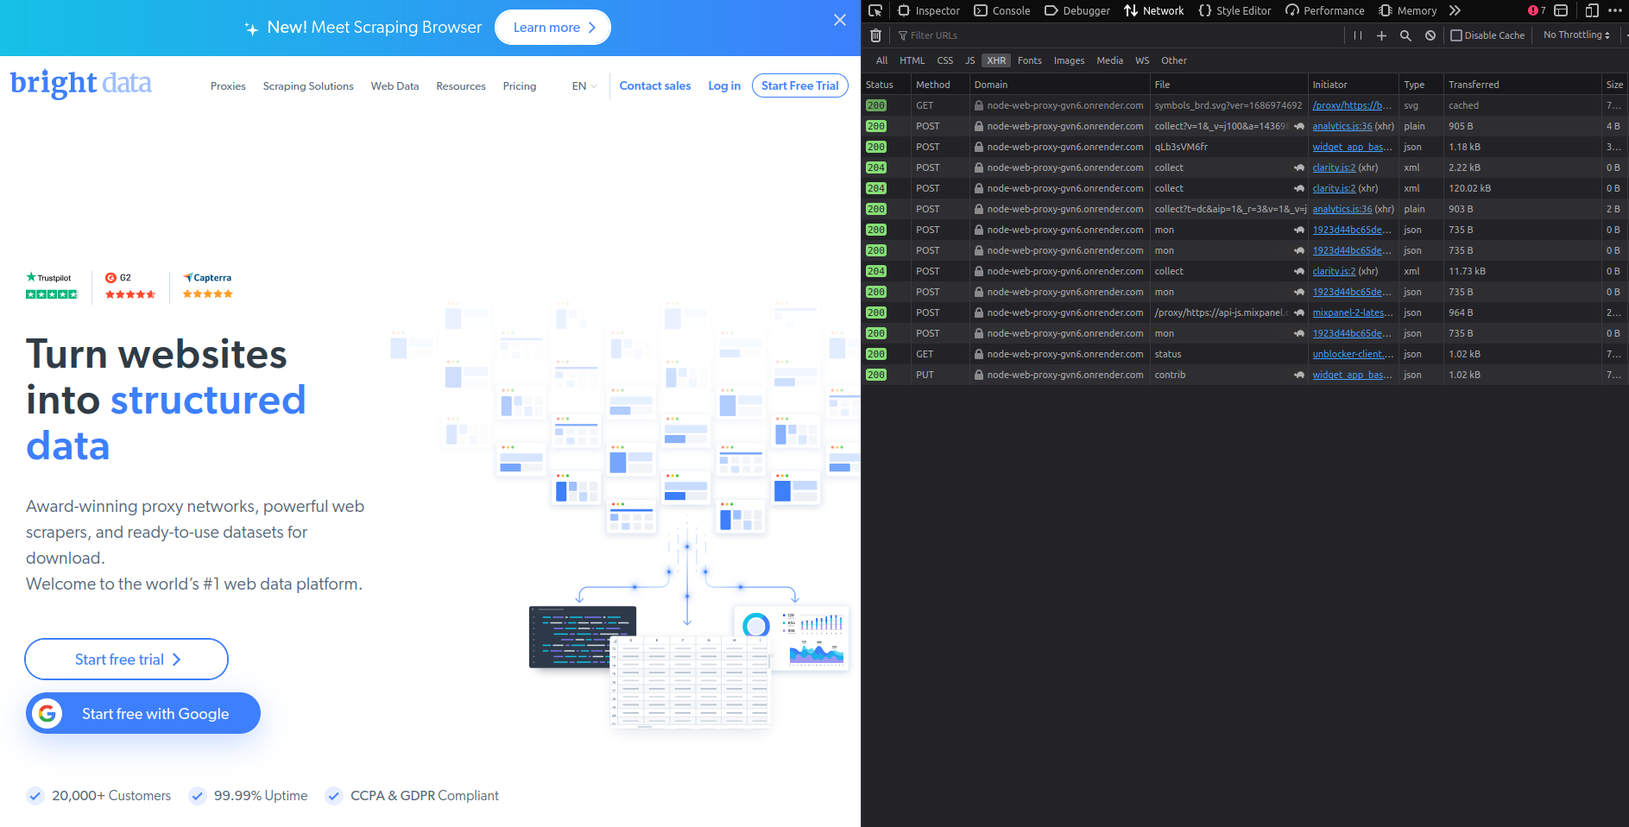The width and height of the screenshot is (1629, 827).
Task: Open analytics.js:36 initiator of collect?v=1 request
Action: click(1342, 126)
